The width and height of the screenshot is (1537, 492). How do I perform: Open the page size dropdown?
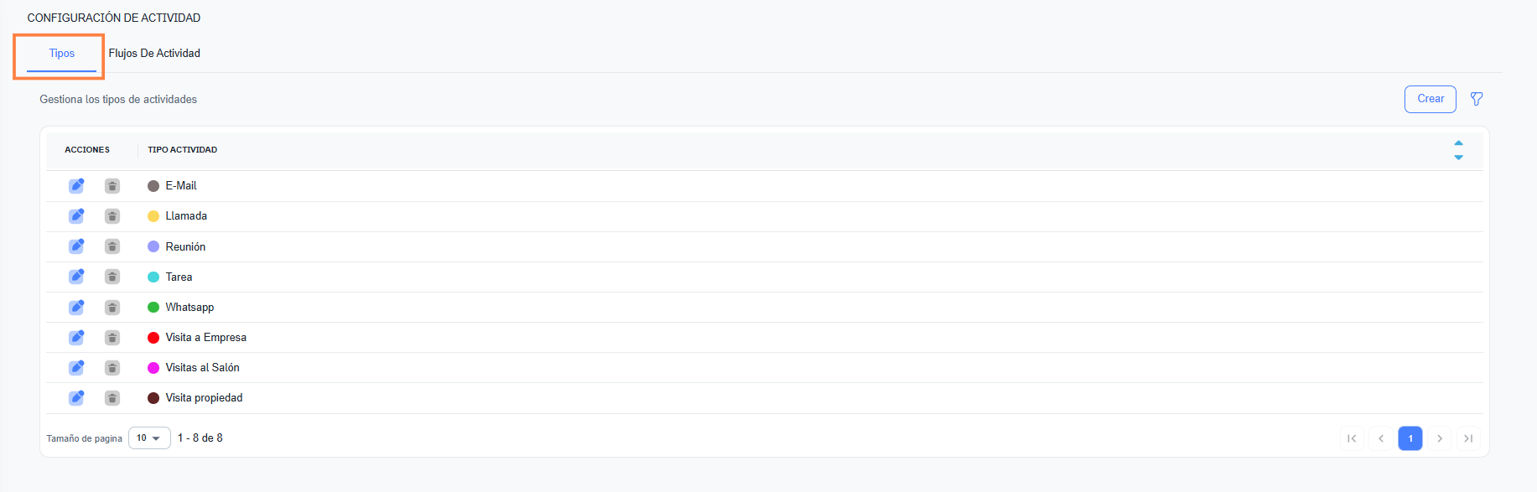(x=149, y=438)
